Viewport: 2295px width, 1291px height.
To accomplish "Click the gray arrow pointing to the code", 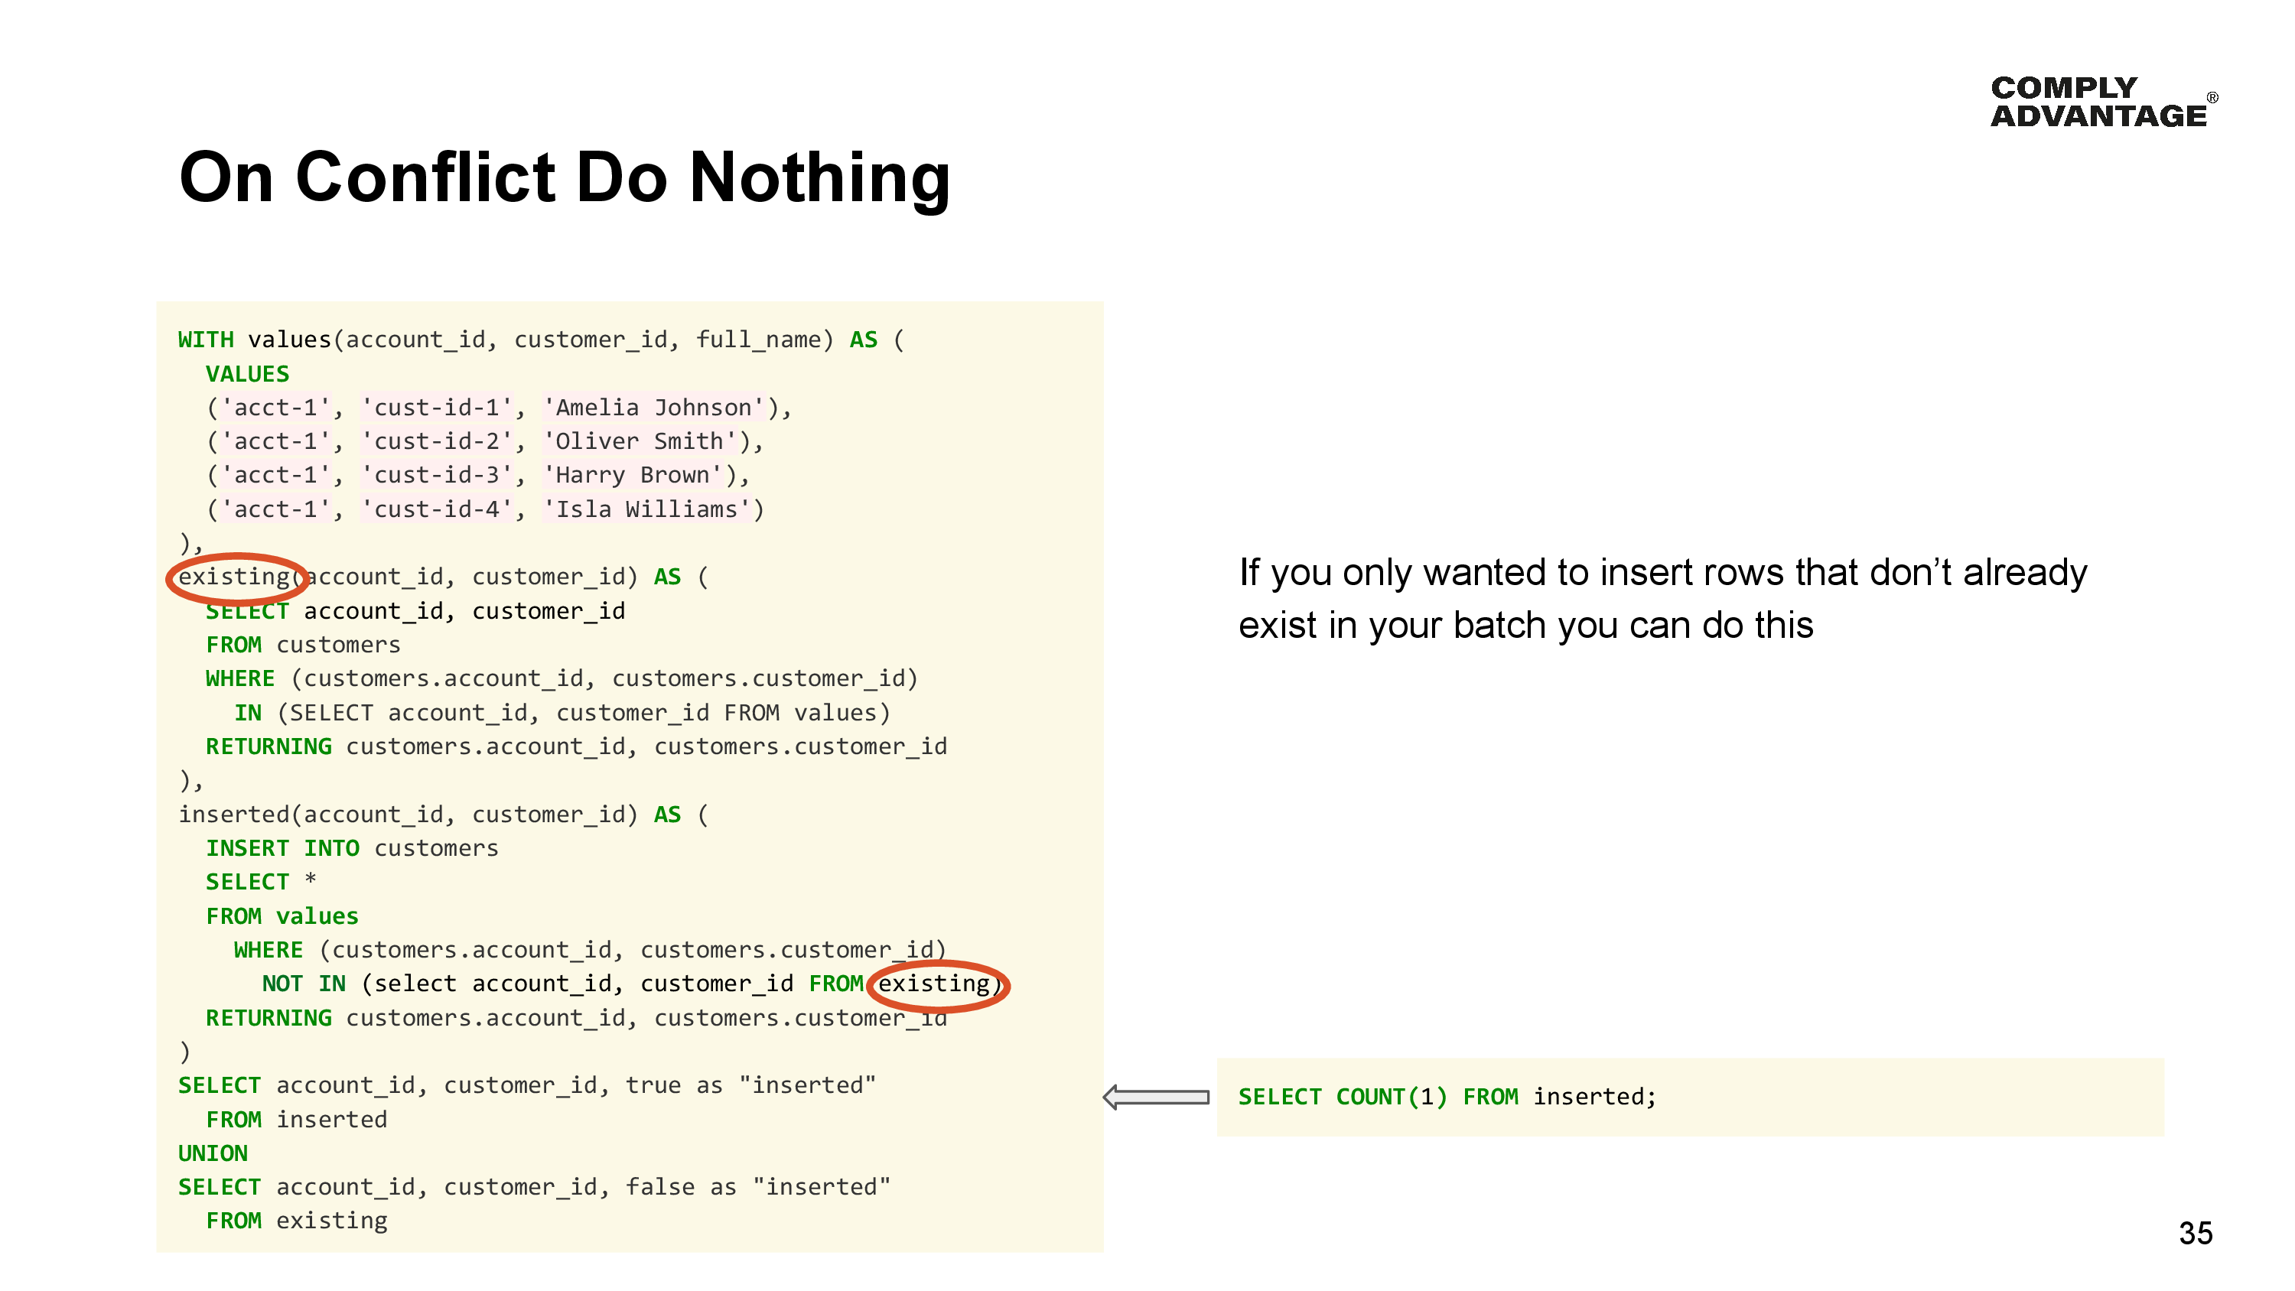I will [x=1154, y=1097].
